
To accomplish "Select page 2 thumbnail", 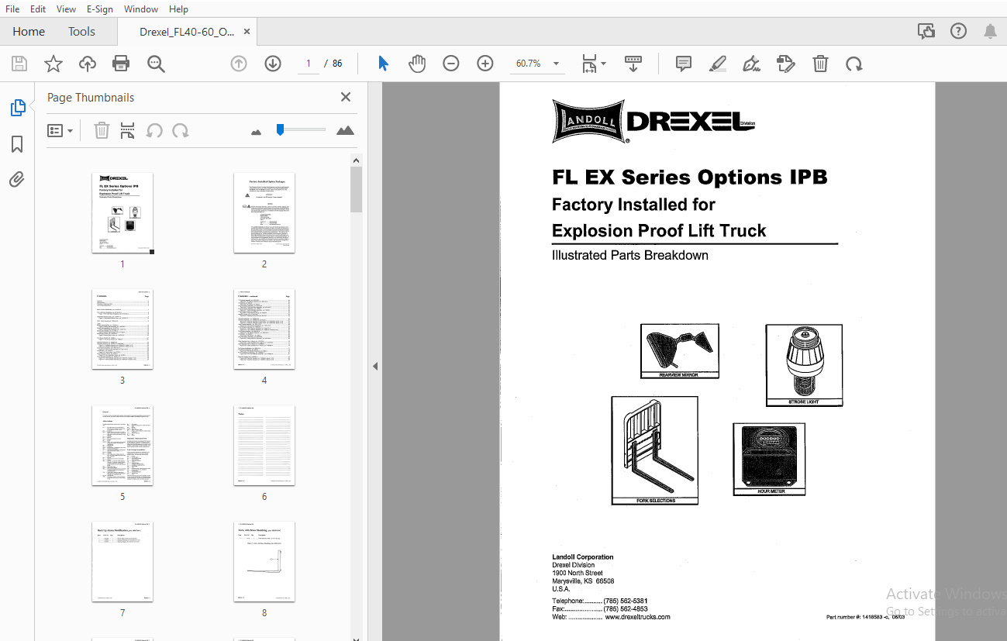I will pos(264,212).
